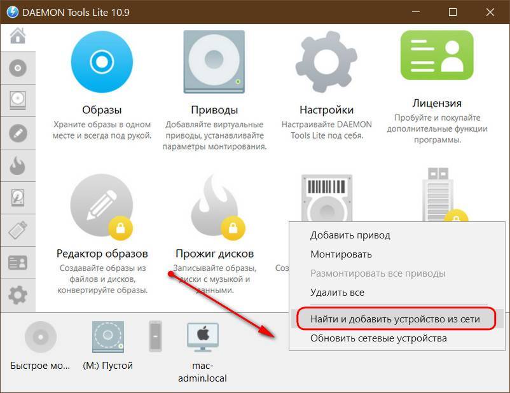The height and width of the screenshot is (393, 510).
Task: Click Размонтировать все приводы menu entry
Action: [378, 273]
